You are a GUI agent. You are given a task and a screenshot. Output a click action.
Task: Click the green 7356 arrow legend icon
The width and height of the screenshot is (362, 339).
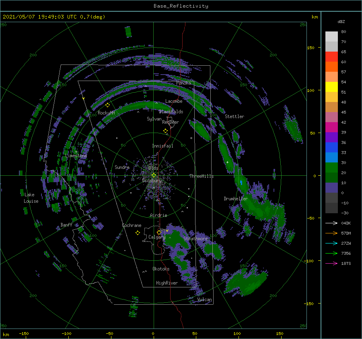[x=331, y=254]
